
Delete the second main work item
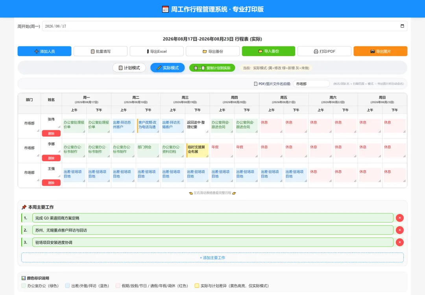(x=400, y=230)
